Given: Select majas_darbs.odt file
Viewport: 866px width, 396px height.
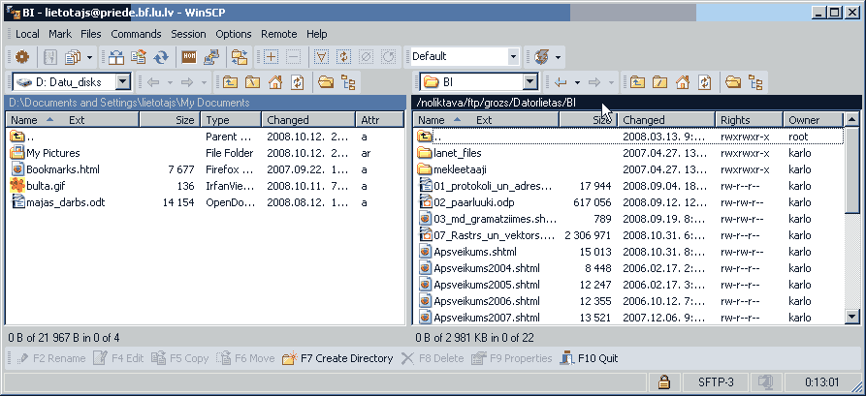Looking at the screenshot, I should pos(57,202).
